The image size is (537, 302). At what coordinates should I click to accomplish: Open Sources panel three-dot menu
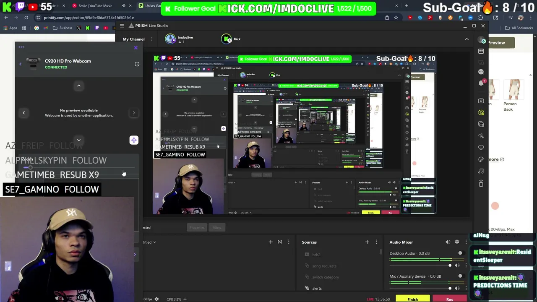[376, 242]
